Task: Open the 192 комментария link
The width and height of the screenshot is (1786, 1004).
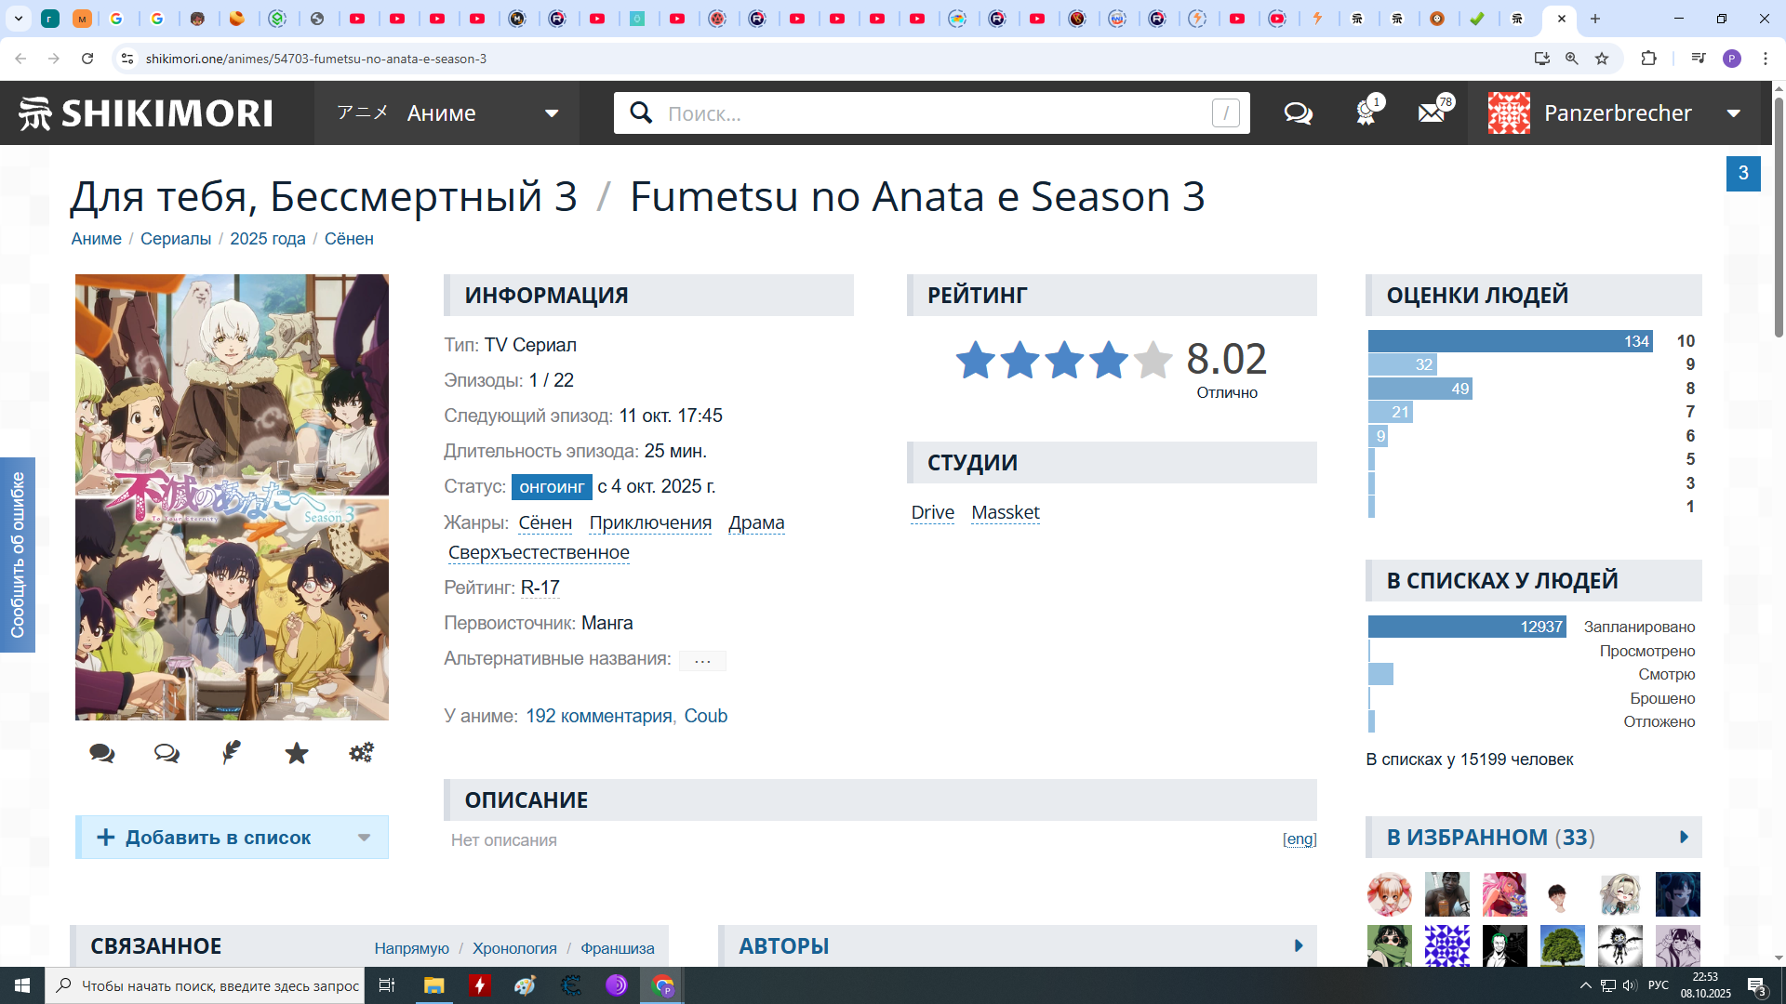Action: point(598,716)
